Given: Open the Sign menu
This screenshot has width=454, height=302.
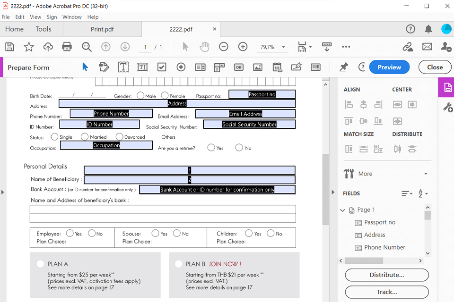Looking at the screenshot, I should coord(52,17).
